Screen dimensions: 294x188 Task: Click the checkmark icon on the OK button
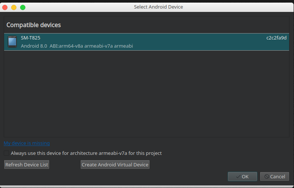click(238, 176)
